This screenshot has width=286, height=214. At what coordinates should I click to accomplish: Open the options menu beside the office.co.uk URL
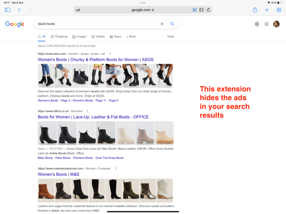pyautogui.click(x=88, y=111)
